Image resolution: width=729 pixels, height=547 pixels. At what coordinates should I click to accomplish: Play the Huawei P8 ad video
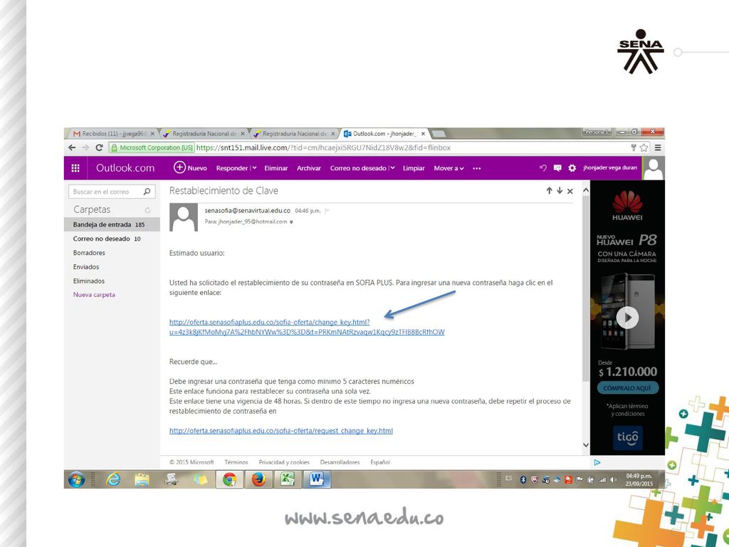(627, 318)
